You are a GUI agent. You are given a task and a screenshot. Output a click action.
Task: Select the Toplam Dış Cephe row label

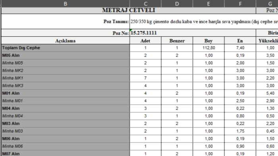pos(66,48)
